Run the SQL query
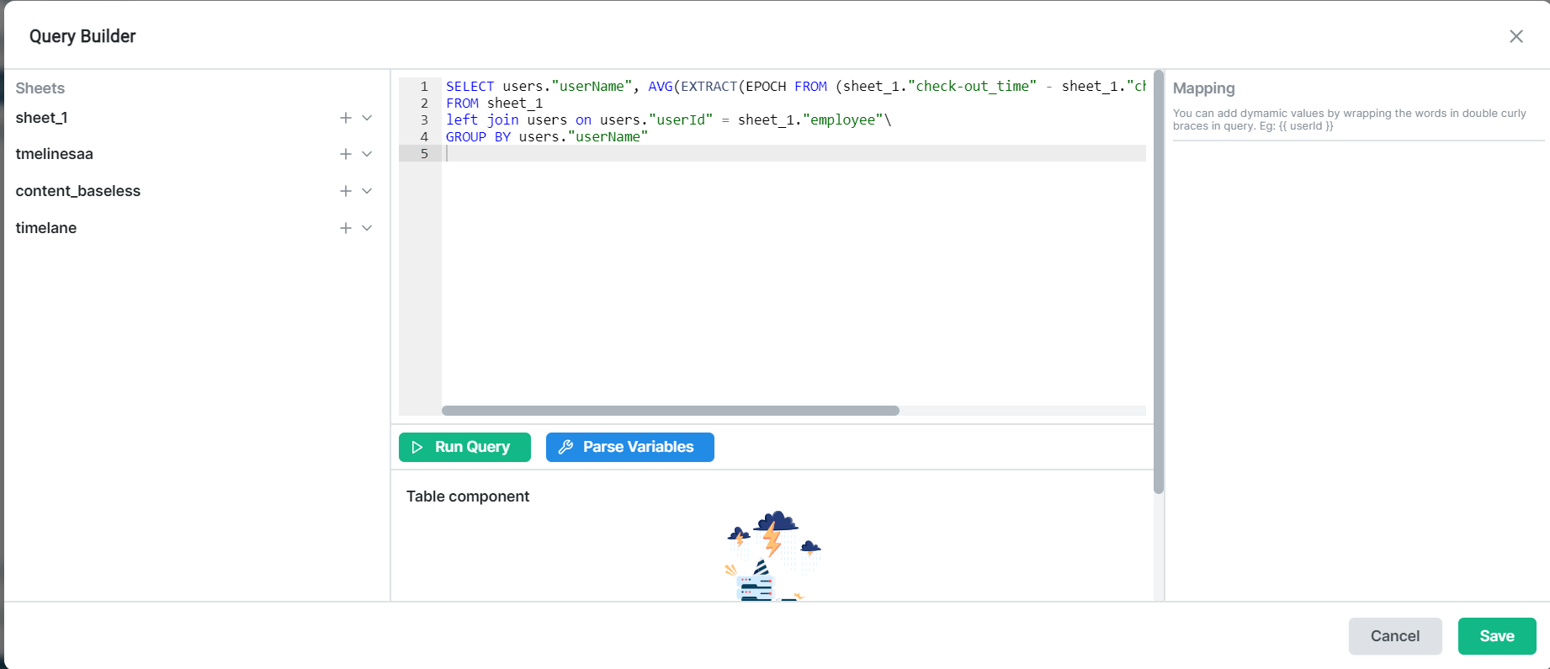The width and height of the screenshot is (1550, 669). [464, 447]
